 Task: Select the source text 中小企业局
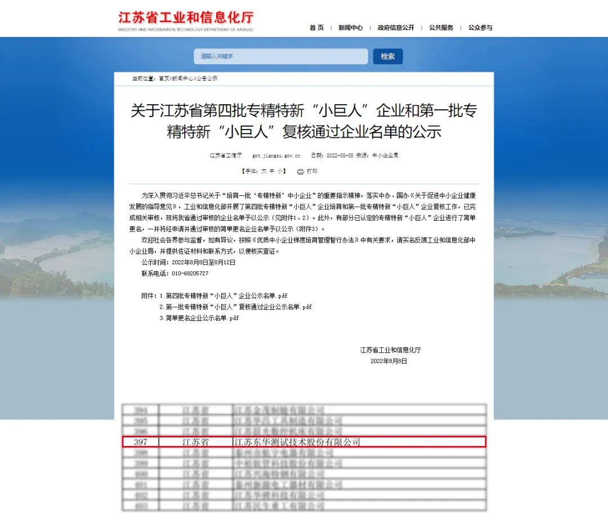click(x=385, y=155)
